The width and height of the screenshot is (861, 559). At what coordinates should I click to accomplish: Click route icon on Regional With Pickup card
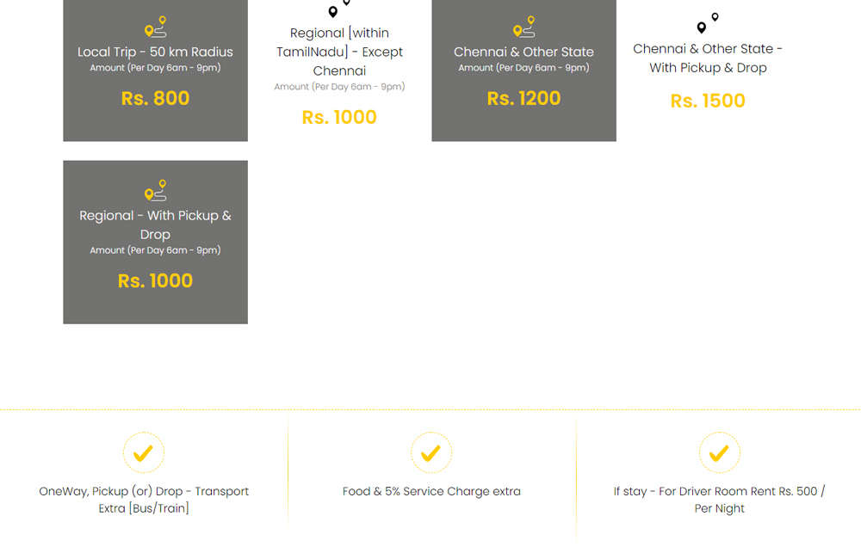pyautogui.click(x=155, y=190)
